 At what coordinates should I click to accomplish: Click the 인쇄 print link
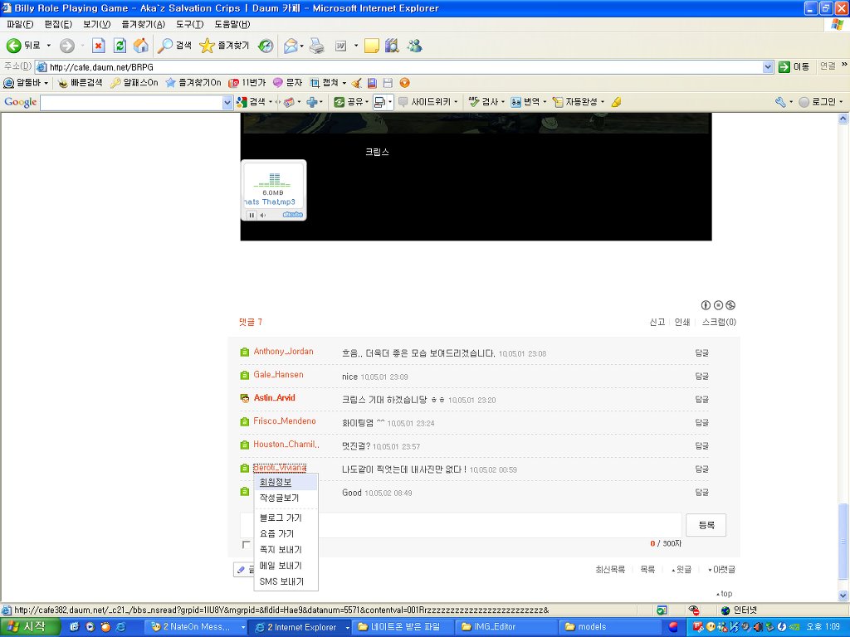coord(682,323)
